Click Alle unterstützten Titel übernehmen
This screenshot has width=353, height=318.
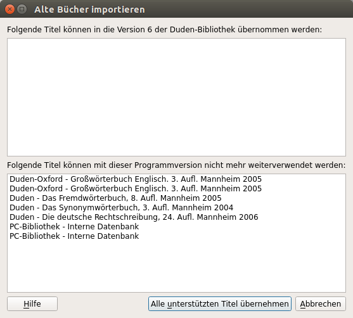[220, 303]
